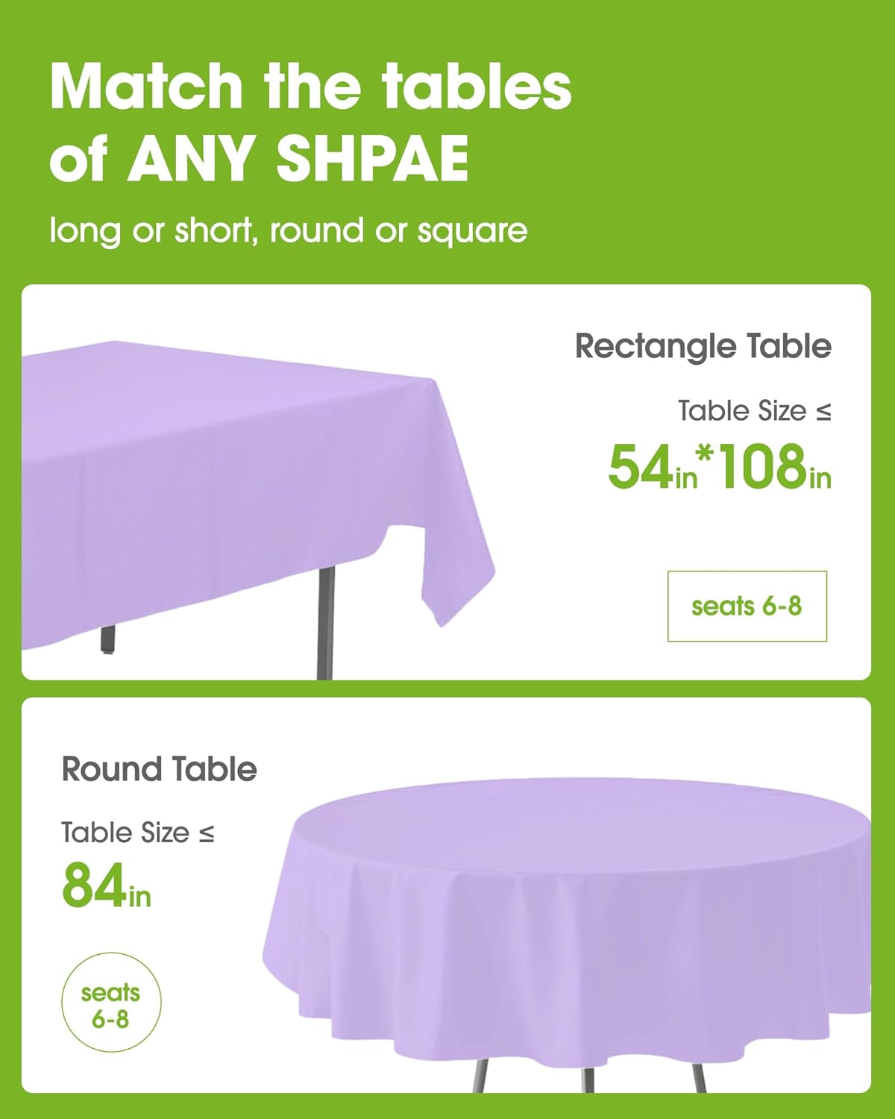Click the "Match the tables" headline
Image resolution: width=895 pixels, height=1119 pixels.
310,88
